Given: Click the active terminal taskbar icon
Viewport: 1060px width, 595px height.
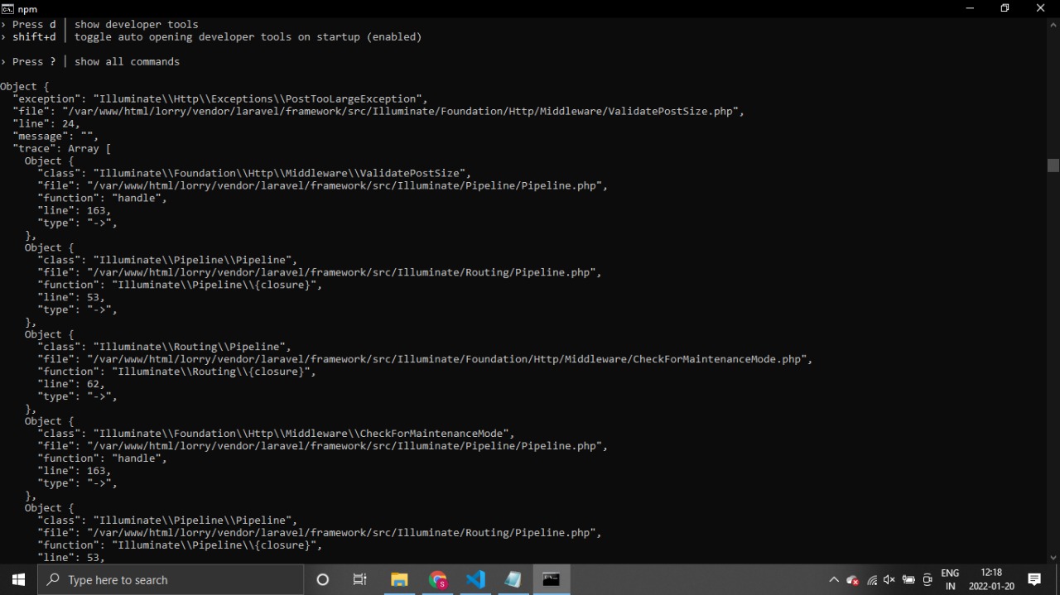Looking at the screenshot, I should (551, 579).
